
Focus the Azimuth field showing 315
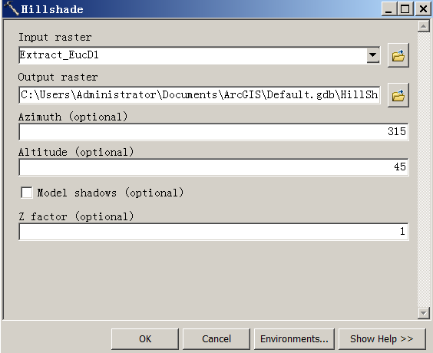pyautogui.click(x=213, y=132)
